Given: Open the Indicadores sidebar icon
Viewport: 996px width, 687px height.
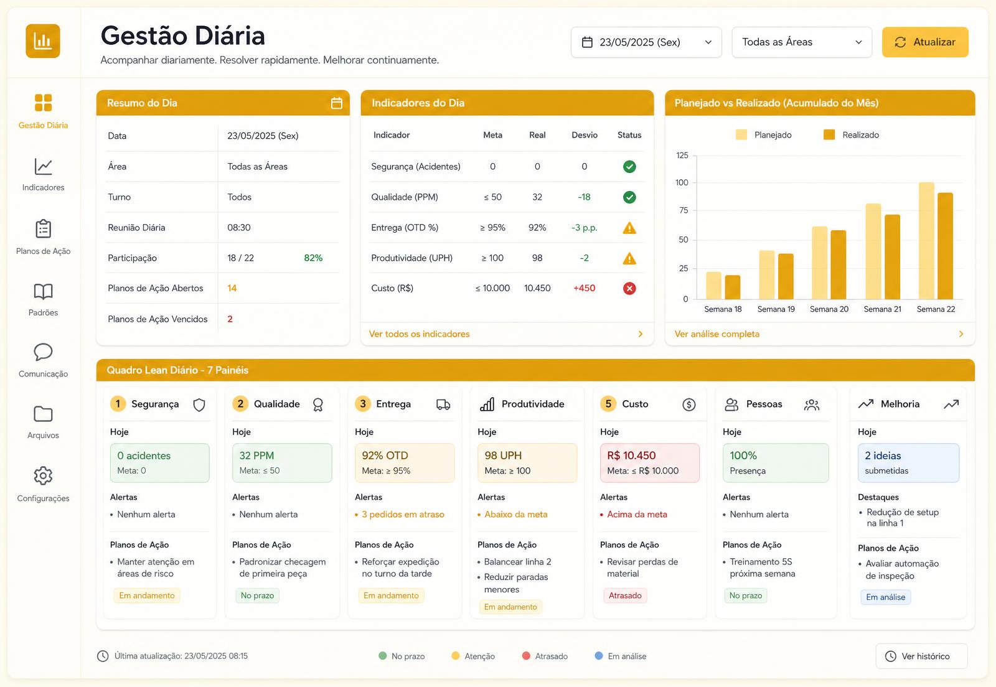Looking at the screenshot, I should pyautogui.click(x=43, y=166).
